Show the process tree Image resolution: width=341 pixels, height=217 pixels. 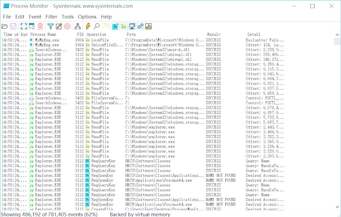[77, 26]
